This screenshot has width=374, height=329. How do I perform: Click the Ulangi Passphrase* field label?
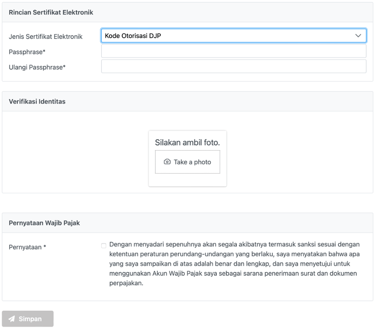[x=37, y=68]
